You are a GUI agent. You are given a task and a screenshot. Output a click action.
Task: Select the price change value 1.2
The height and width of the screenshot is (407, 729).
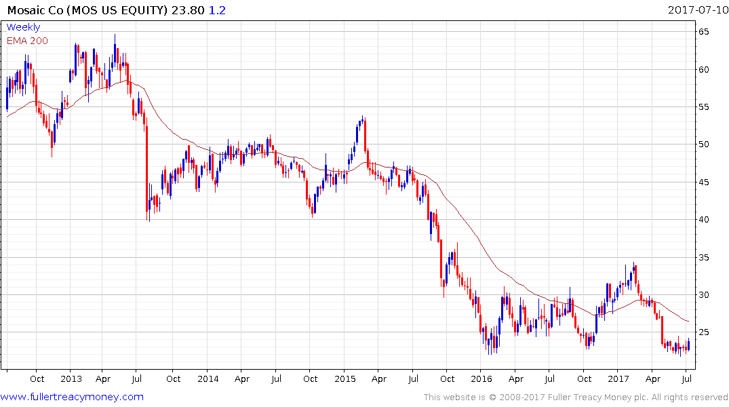217,10
